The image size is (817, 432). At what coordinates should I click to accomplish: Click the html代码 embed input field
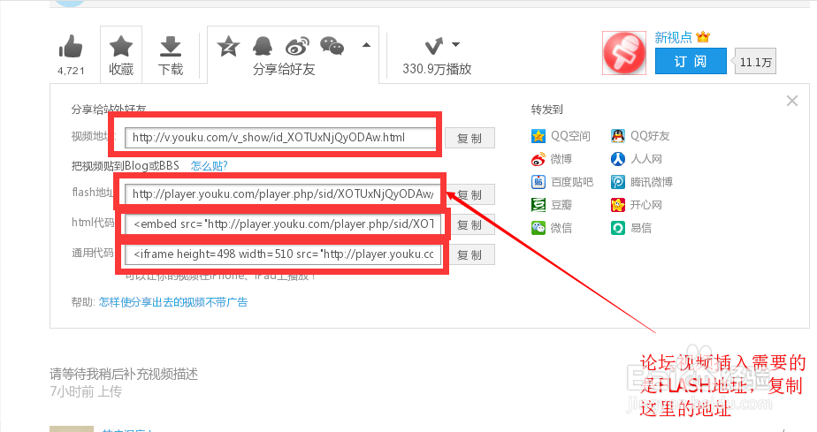click(283, 224)
